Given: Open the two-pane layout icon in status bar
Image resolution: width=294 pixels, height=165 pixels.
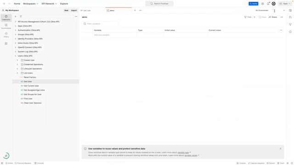Looking at the screenshot, I should pyautogui.click(x=288, y=163).
